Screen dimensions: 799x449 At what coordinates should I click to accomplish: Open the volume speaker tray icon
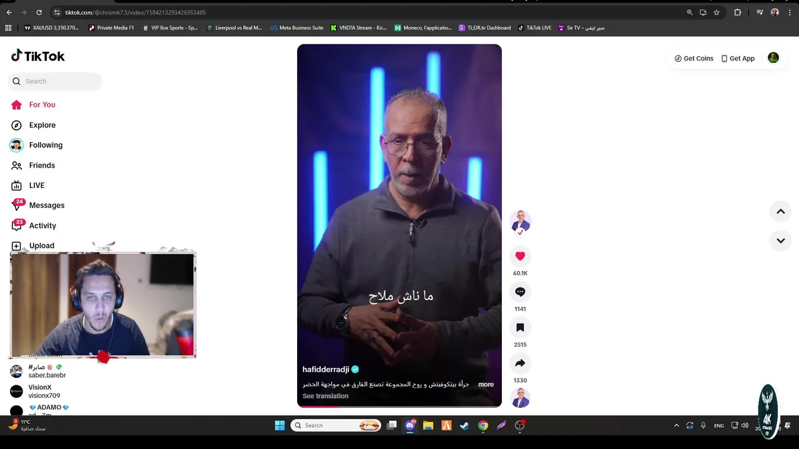745,425
